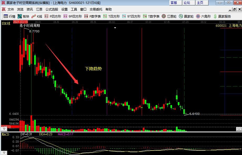Click the 564196 volume axis label

14,123
